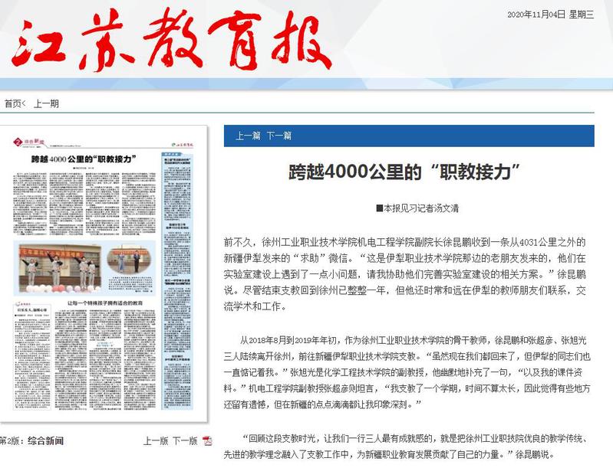The height and width of the screenshot is (468, 613).
Task: Click the article title 跨越4000公里的职教接力
Action: 408,172
